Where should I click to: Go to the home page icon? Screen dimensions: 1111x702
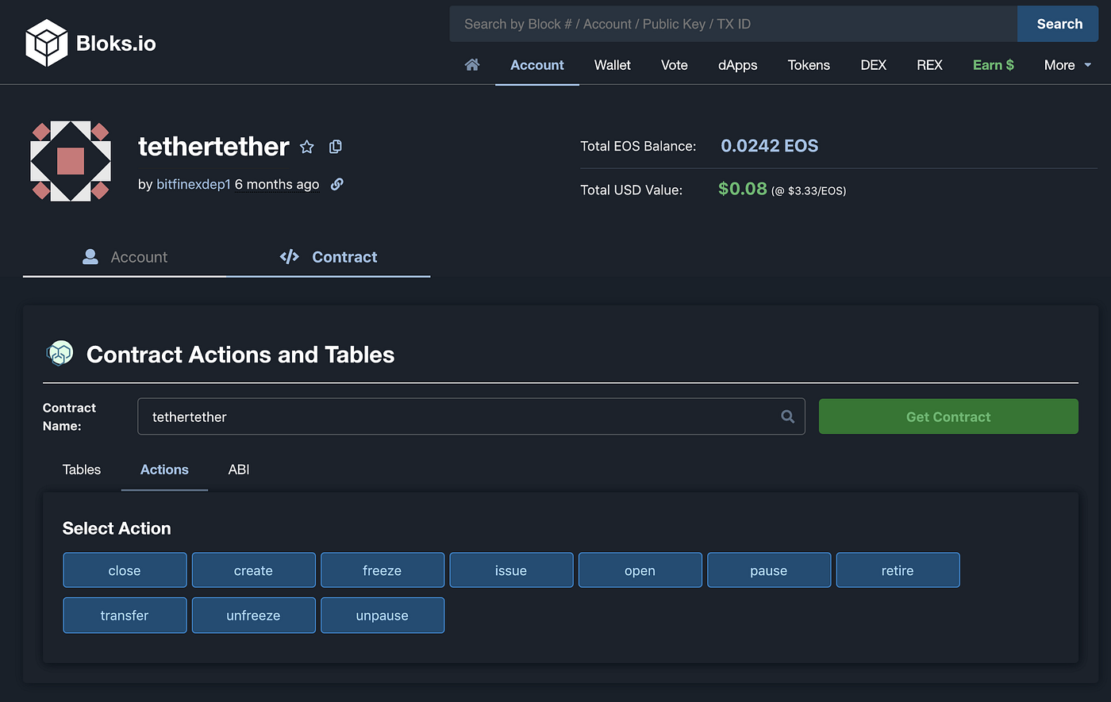[x=472, y=65]
